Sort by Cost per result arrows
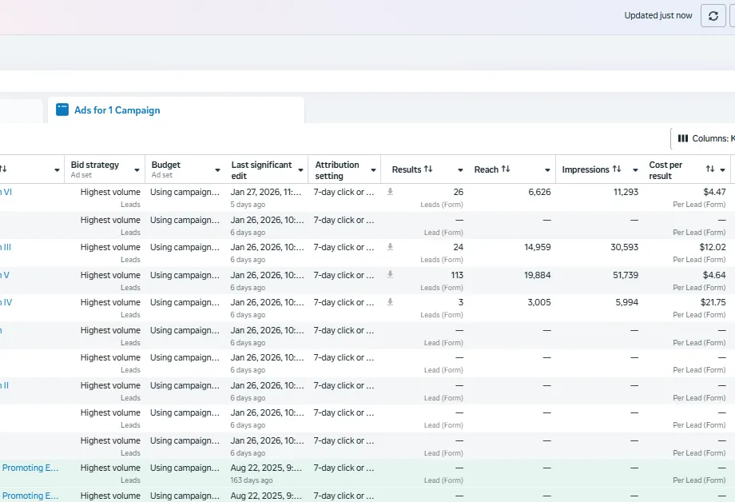 709,169
